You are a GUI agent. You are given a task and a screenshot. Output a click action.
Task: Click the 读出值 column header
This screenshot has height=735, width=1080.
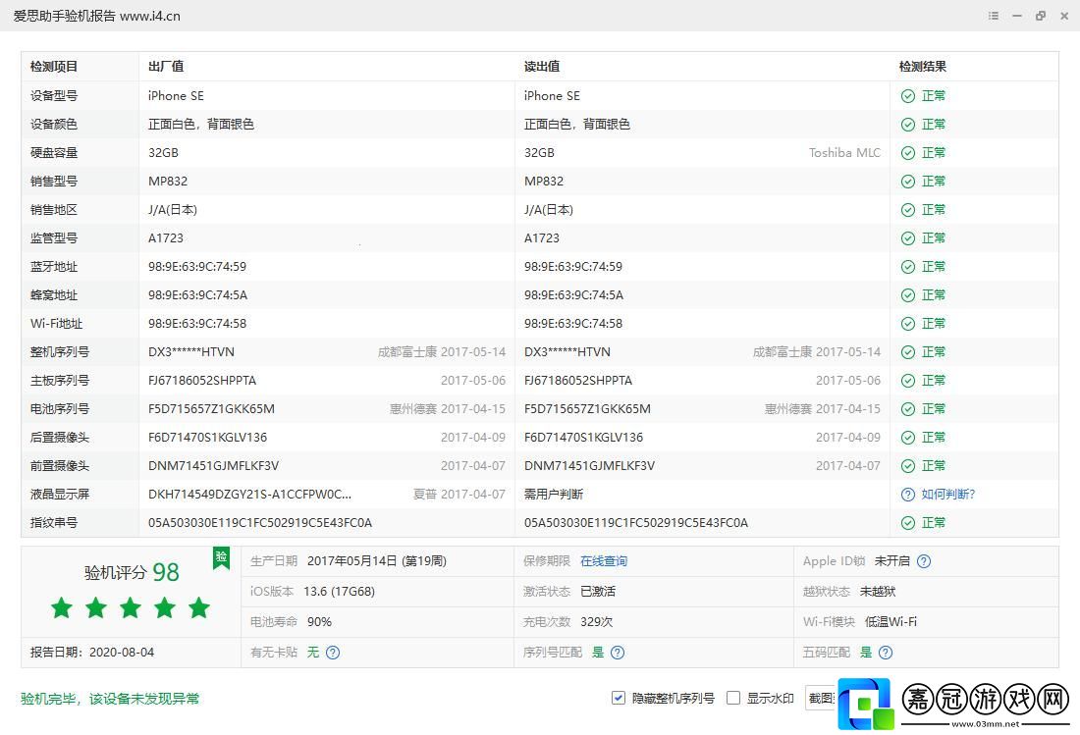tap(542, 67)
